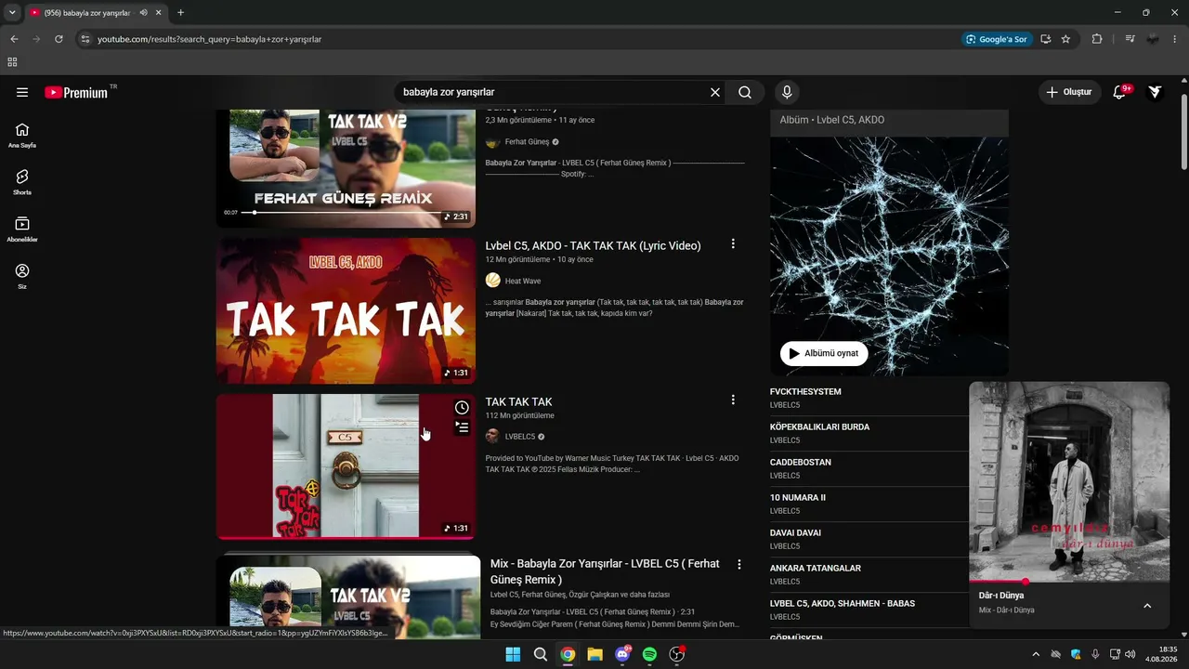The image size is (1189, 669).
Task: Clear the search box with the X icon
Action: [x=715, y=92]
